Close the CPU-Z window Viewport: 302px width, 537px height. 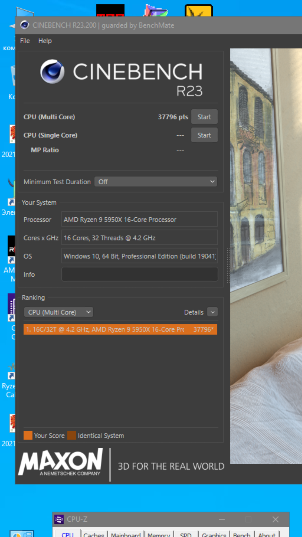tap(275, 519)
